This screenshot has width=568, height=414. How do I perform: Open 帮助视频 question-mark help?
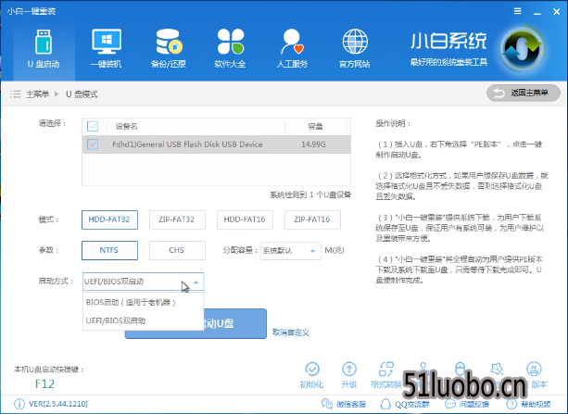click(x=511, y=404)
